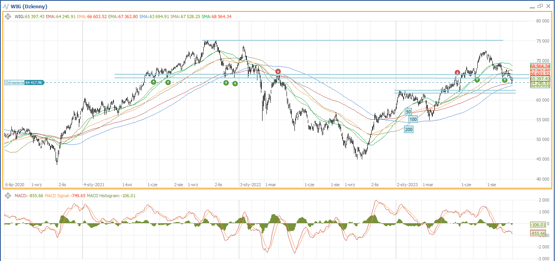
Task: Click the leftmost green up-arrow signal marker
Action: (153, 82)
